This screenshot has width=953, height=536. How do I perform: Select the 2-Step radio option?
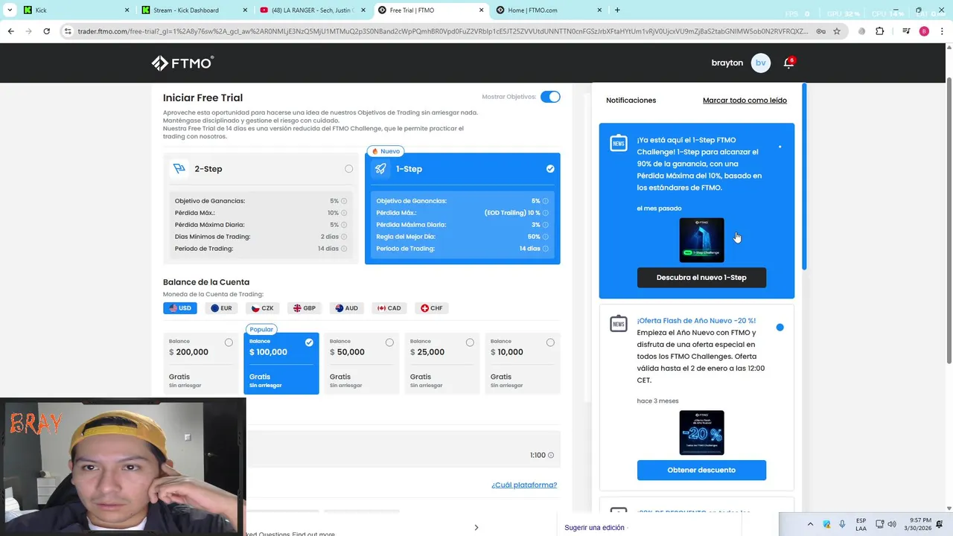[x=348, y=169]
